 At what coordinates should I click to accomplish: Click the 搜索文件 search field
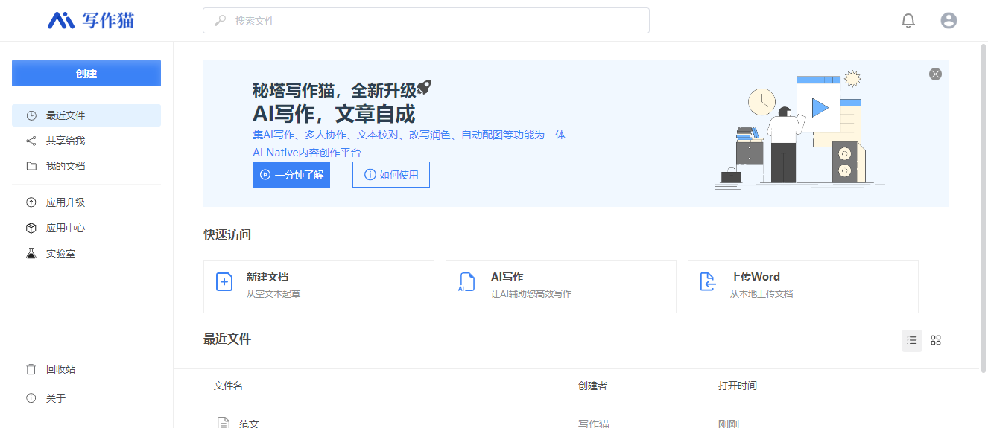(426, 21)
